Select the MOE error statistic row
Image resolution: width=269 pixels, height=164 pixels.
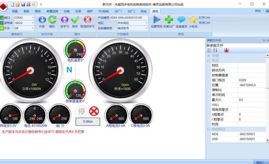pyautogui.click(x=238, y=134)
